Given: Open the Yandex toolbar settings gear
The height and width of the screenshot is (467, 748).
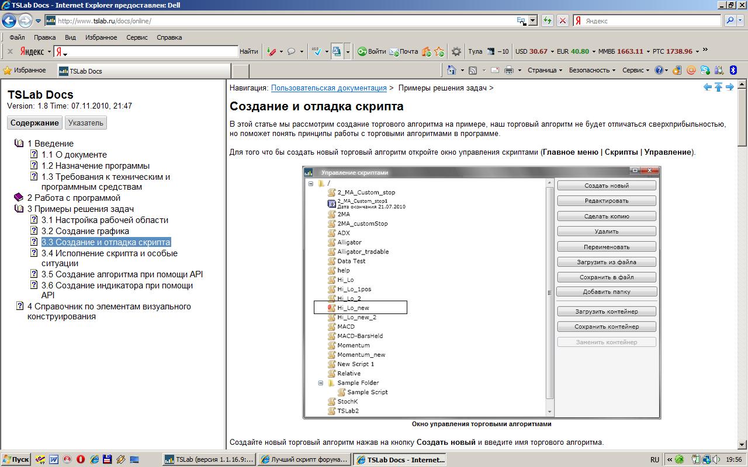Looking at the screenshot, I should tap(456, 51).
